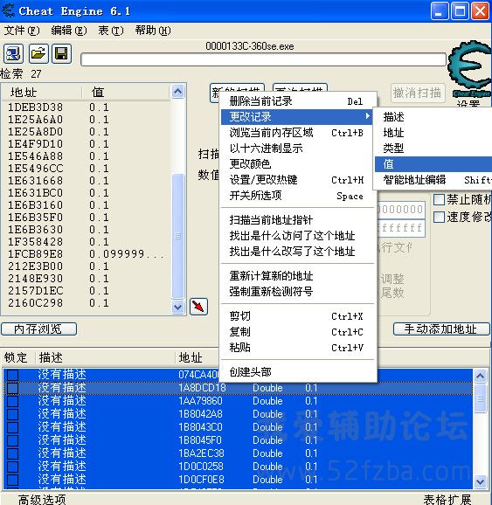This screenshot has width=492, height=505.
Task: Click the Cheat Engine title bar icon
Action: pos(9,10)
